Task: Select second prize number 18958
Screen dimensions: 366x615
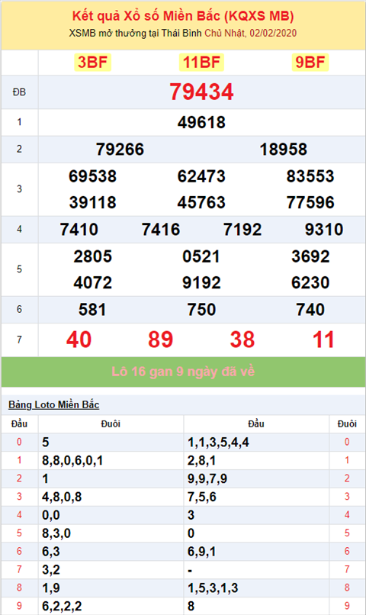Action: (284, 150)
